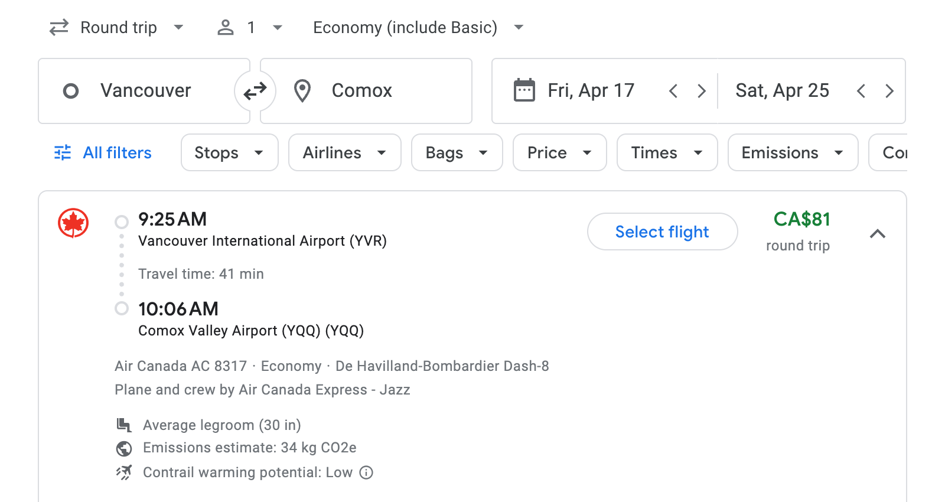Advance departure date with the next arrow

coord(701,90)
